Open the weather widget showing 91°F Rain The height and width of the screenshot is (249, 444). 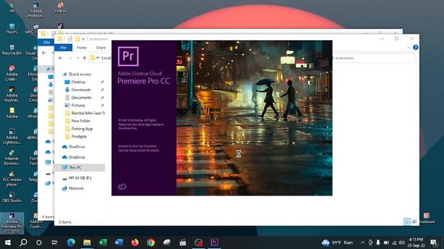coord(338,243)
